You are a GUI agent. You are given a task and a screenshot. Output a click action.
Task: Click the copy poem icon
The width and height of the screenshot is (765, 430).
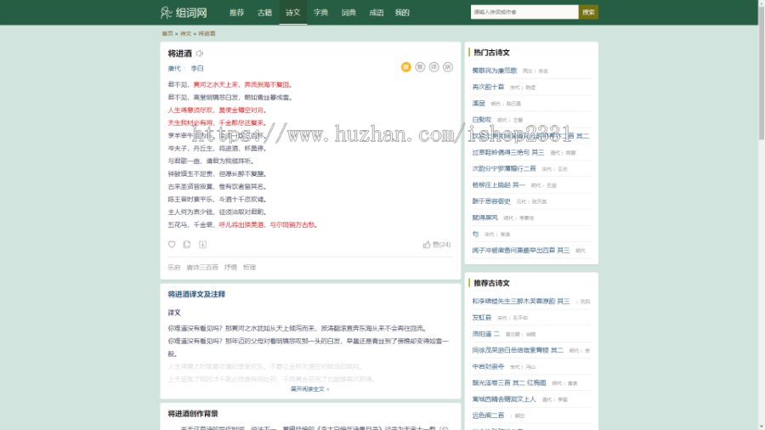pyautogui.click(x=187, y=244)
